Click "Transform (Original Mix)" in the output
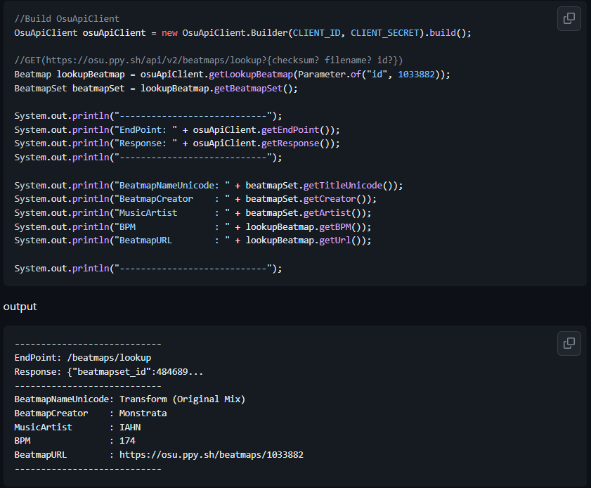The height and width of the screenshot is (488, 591). [x=182, y=399]
